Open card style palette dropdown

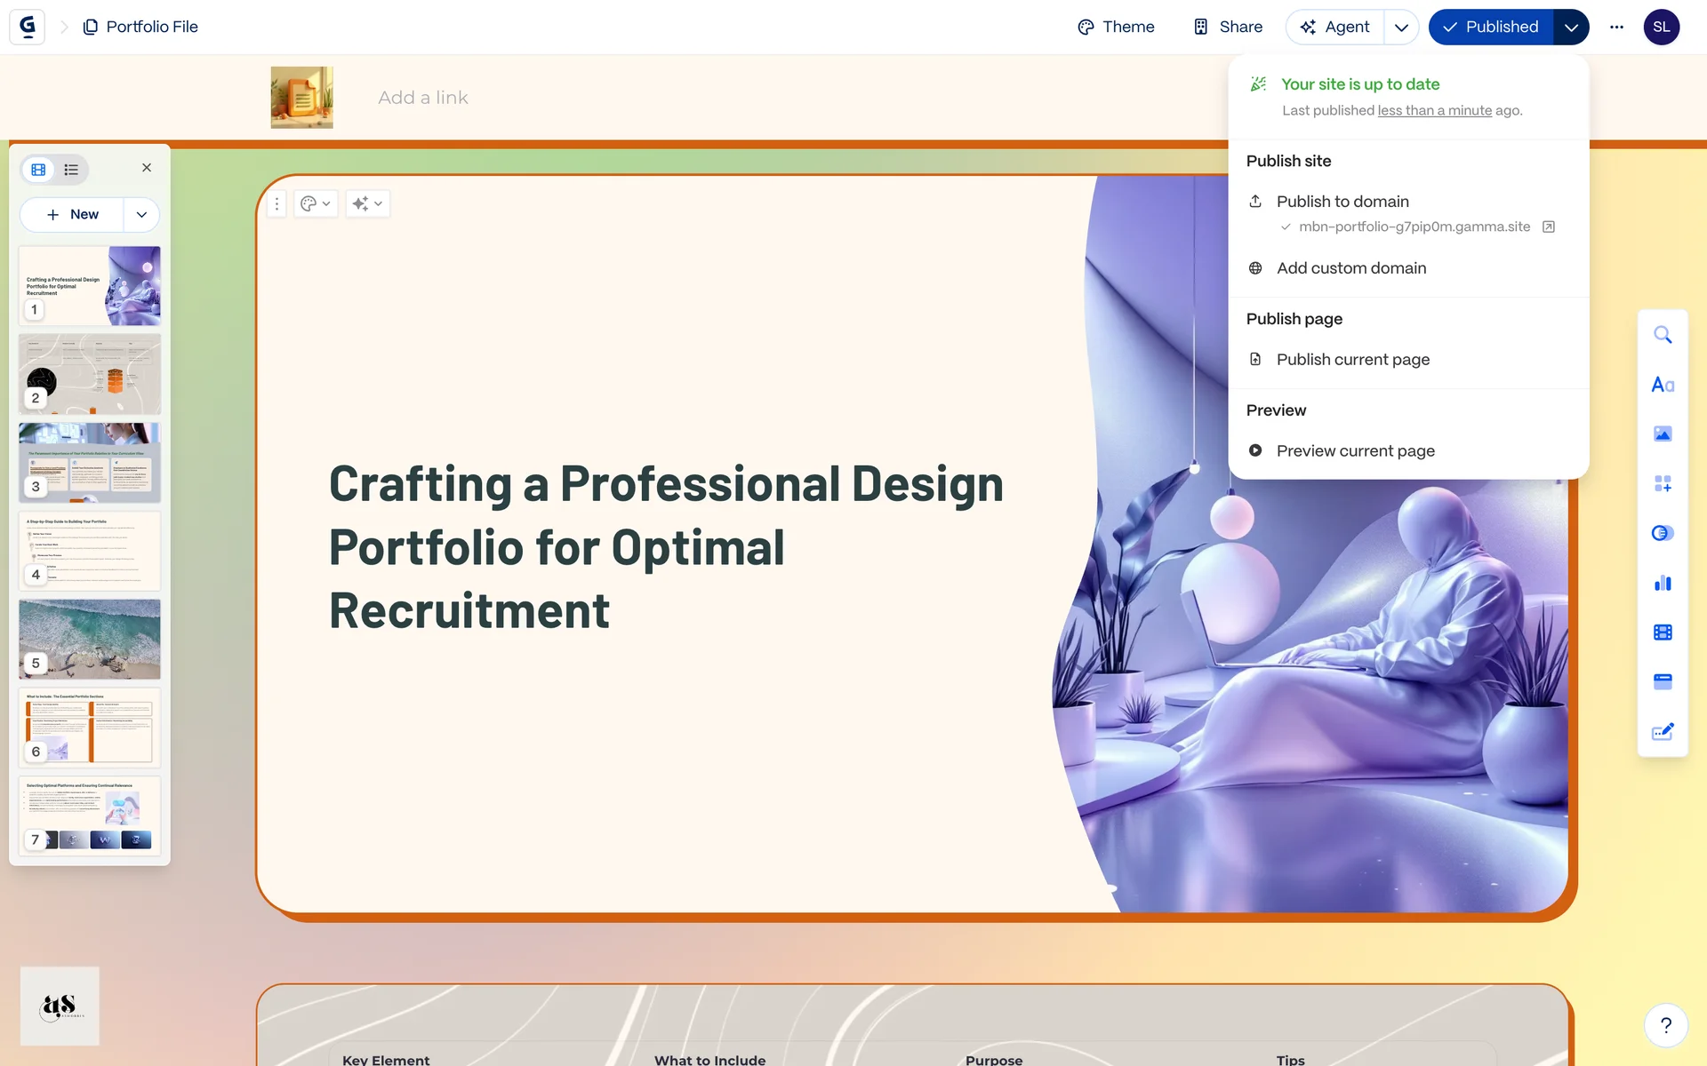click(x=315, y=203)
